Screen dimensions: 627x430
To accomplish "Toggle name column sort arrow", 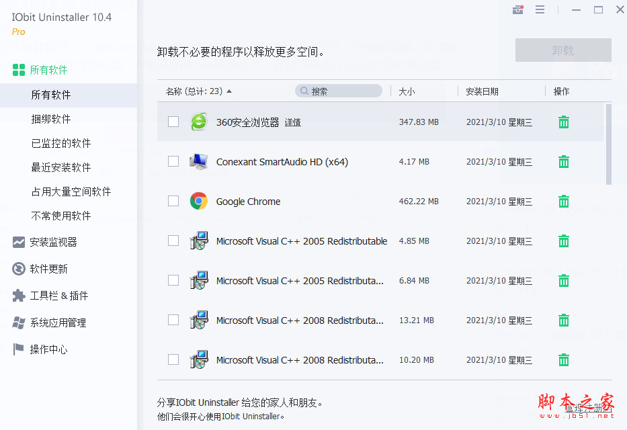I will [229, 91].
